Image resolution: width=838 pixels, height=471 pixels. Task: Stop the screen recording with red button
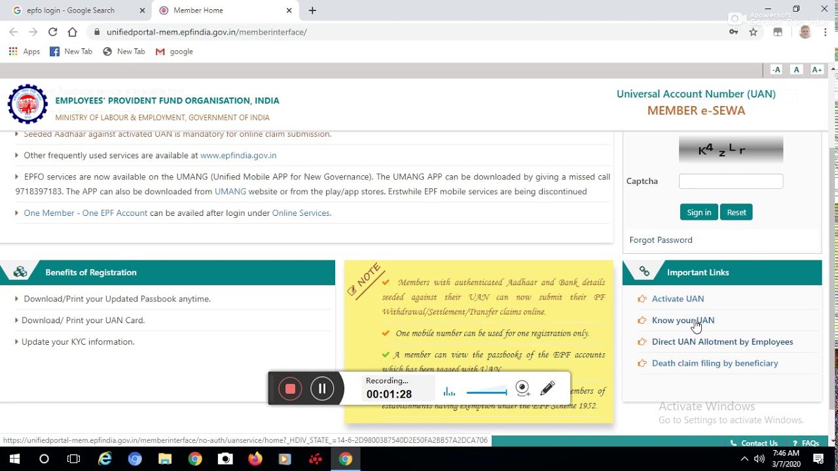coord(290,389)
